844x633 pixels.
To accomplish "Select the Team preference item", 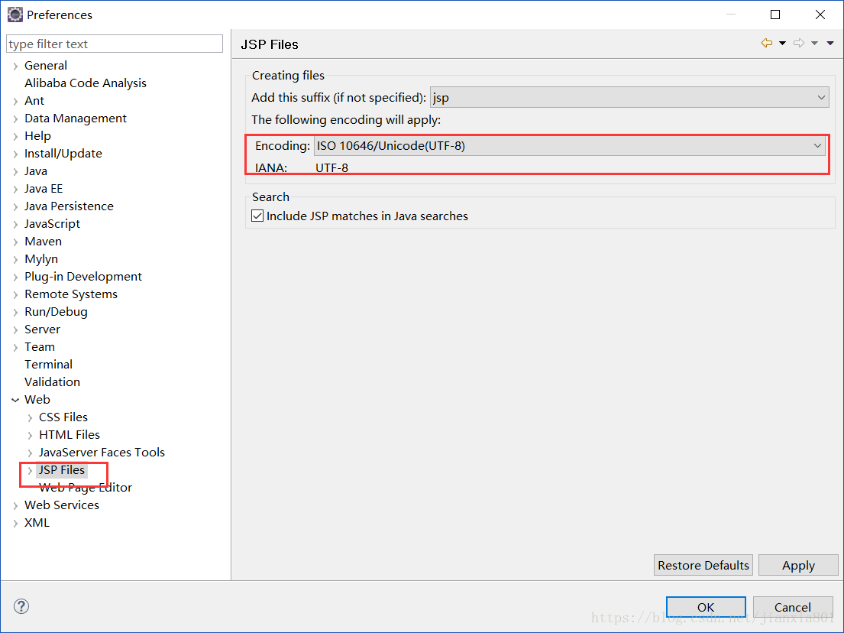I will (39, 347).
